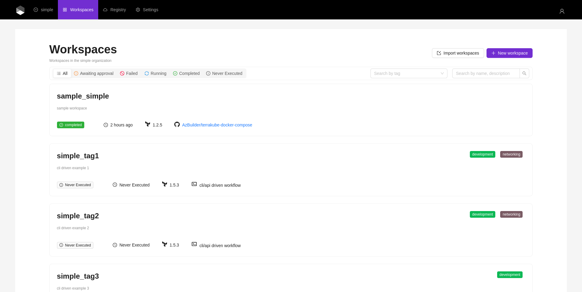582x292 pixels.
Task: Click the Terraform version icon on simple_tag1
Action: point(165,184)
